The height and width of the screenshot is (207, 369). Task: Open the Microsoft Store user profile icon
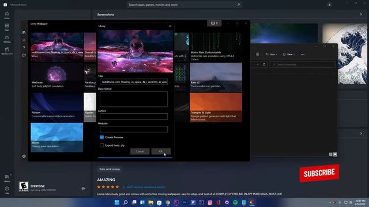click(x=329, y=5)
